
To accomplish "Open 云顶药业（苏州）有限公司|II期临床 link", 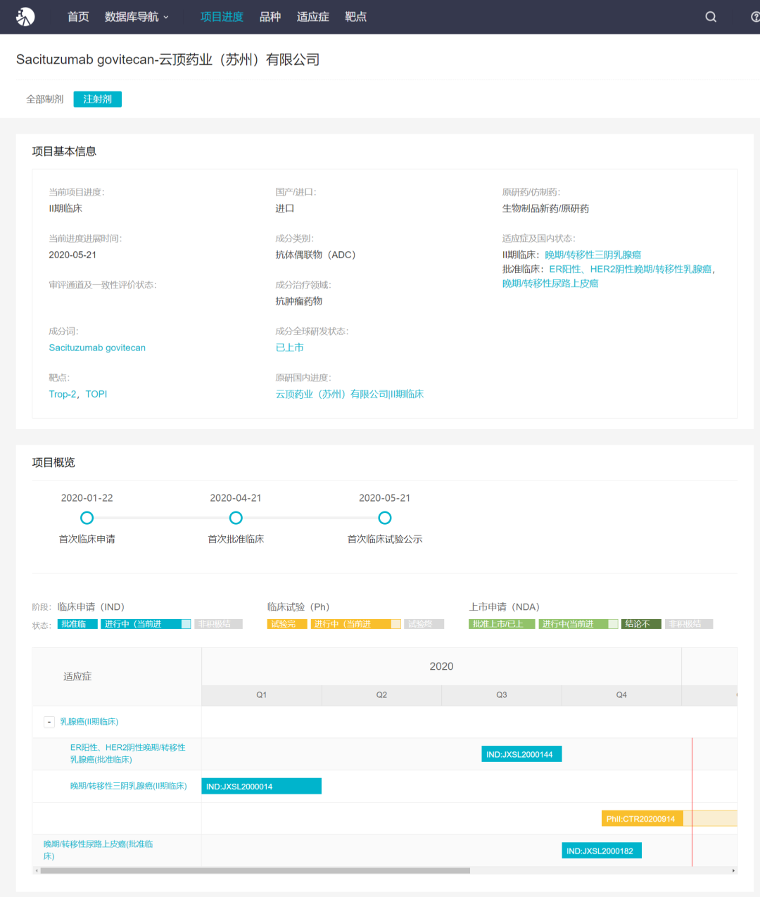I will point(350,394).
